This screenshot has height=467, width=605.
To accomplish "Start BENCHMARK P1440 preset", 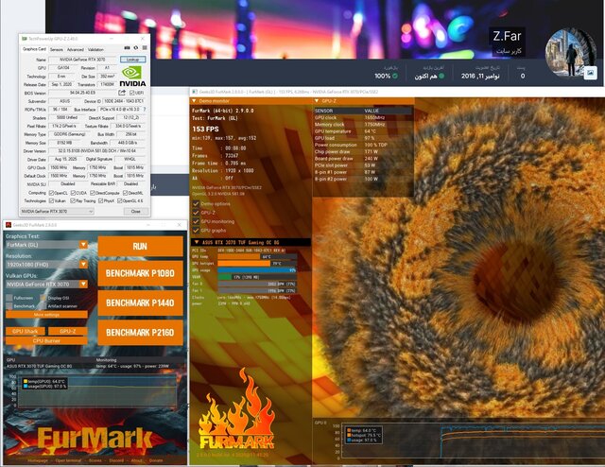I will (140, 303).
